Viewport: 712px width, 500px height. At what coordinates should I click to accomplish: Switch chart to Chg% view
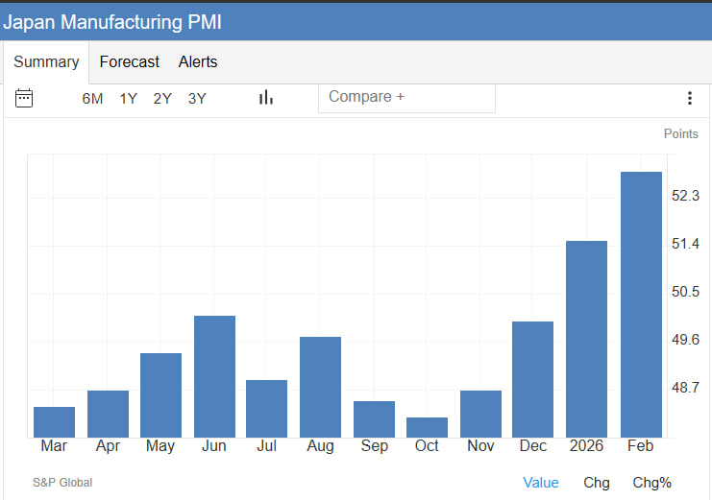(x=651, y=483)
